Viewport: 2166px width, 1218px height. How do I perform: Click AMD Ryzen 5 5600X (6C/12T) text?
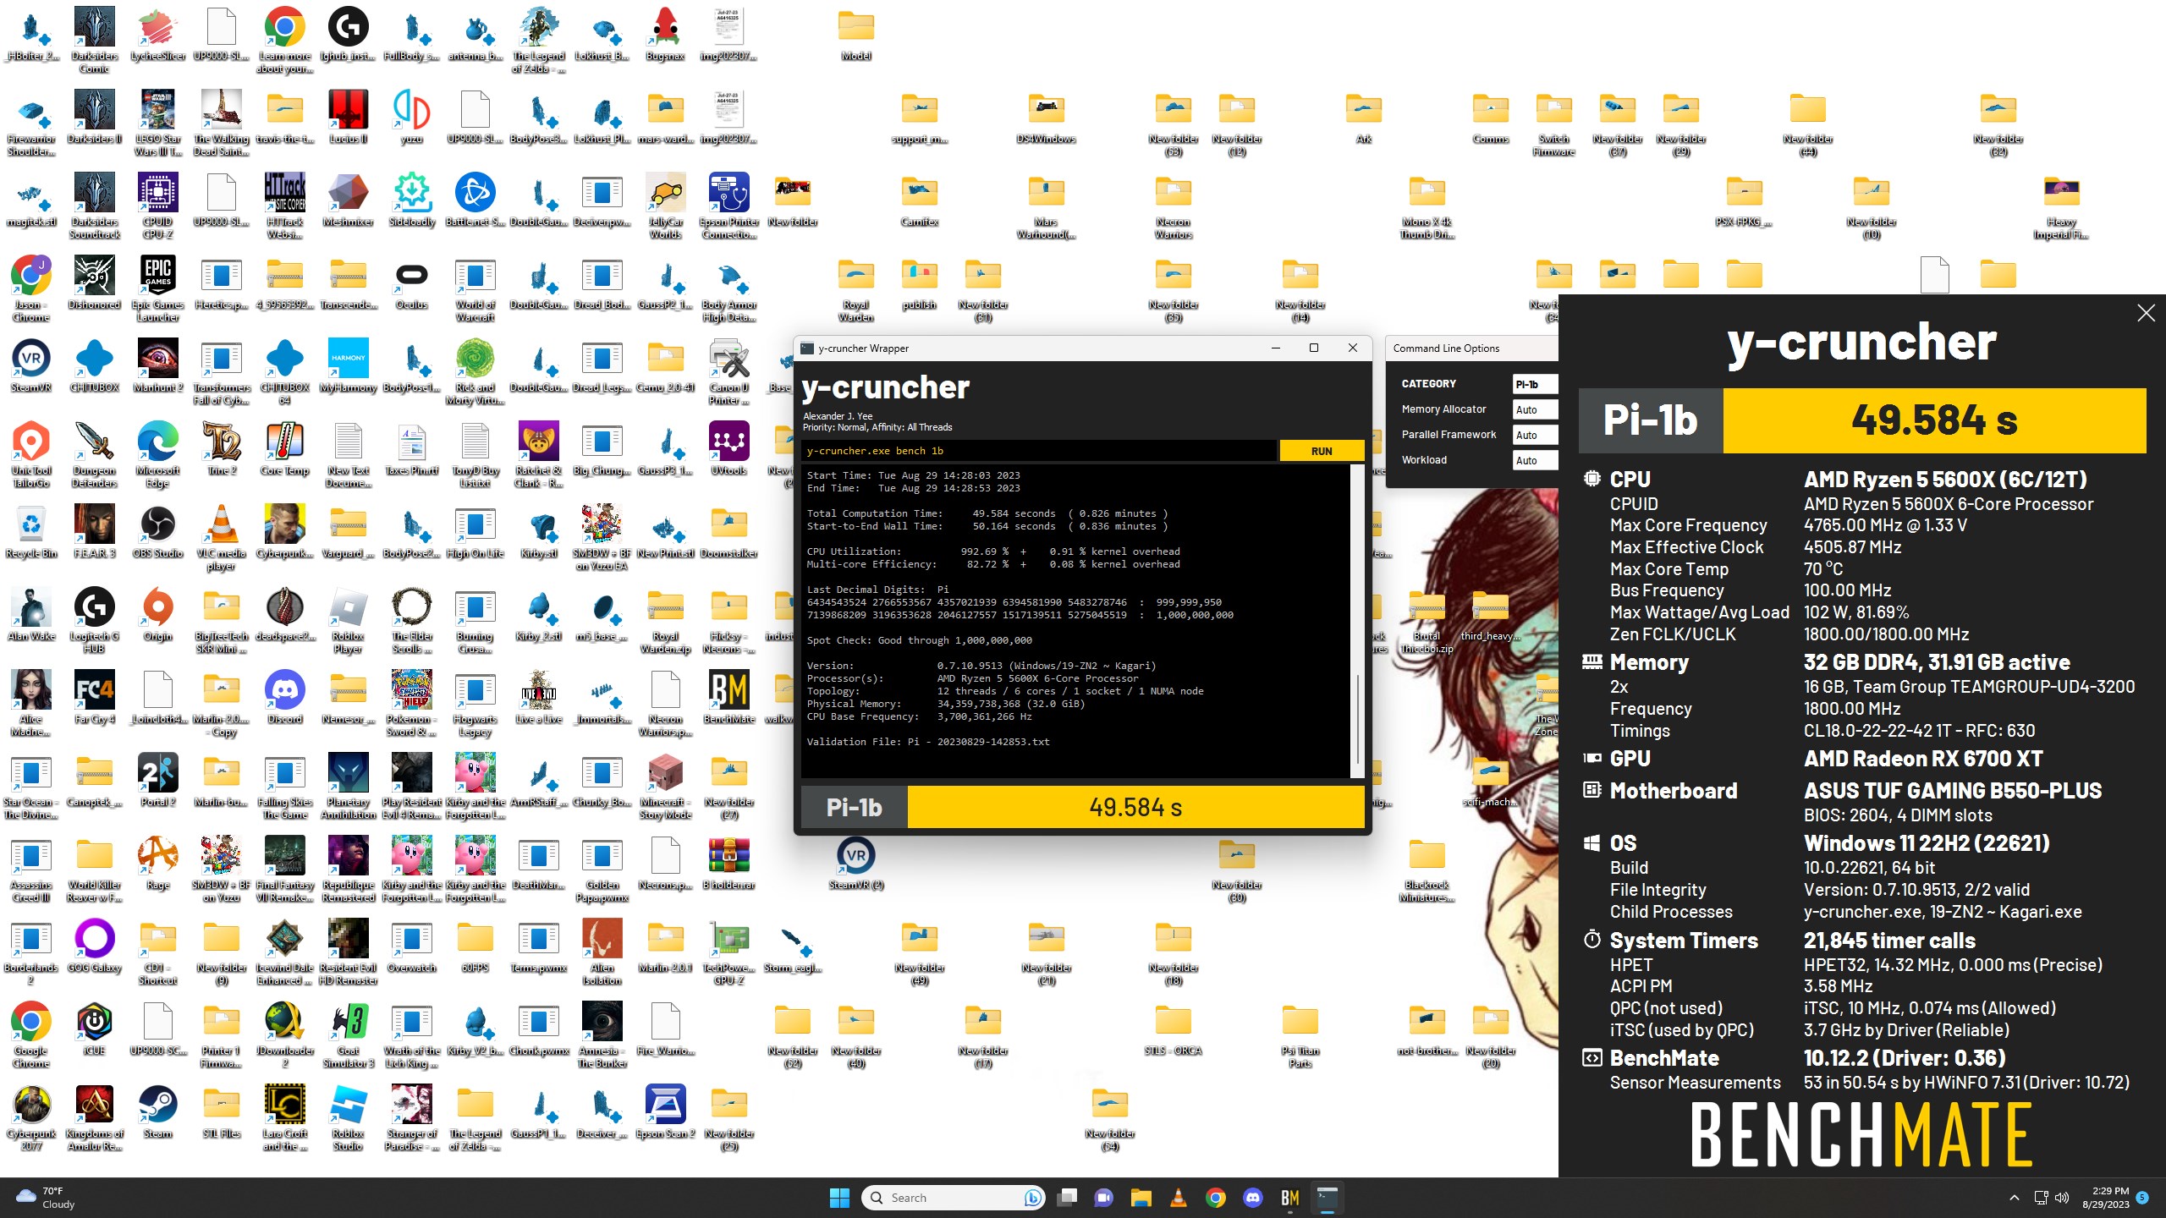point(1945,480)
